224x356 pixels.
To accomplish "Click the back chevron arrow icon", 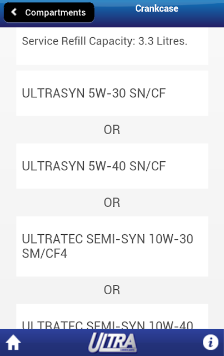I will pos(14,12).
